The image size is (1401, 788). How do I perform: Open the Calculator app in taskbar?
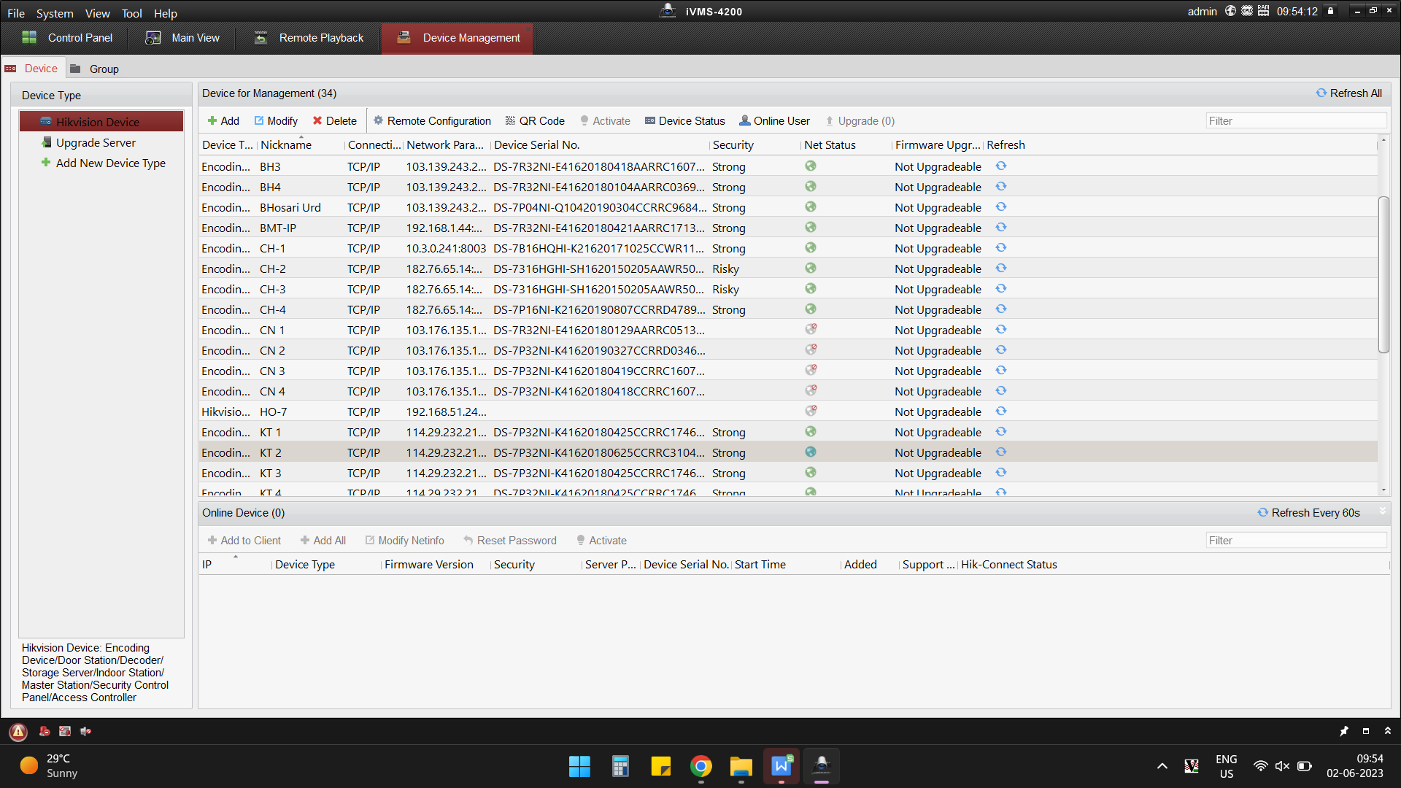click(x=620, y=766)
